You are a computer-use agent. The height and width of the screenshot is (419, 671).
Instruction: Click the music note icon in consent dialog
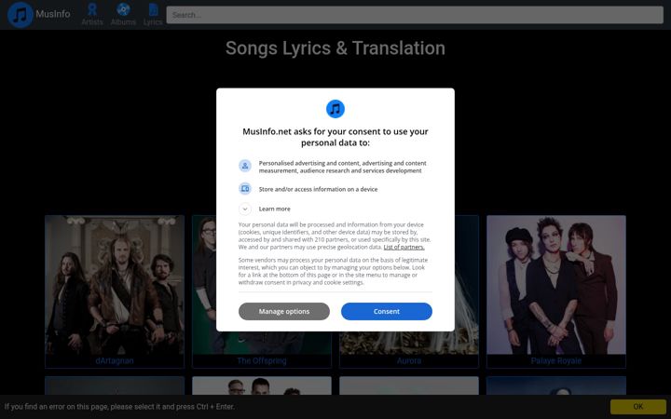point(335,109)
